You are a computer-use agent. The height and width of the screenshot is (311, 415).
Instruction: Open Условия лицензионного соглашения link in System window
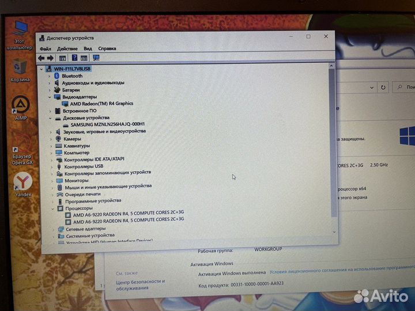tap(342, 270)
